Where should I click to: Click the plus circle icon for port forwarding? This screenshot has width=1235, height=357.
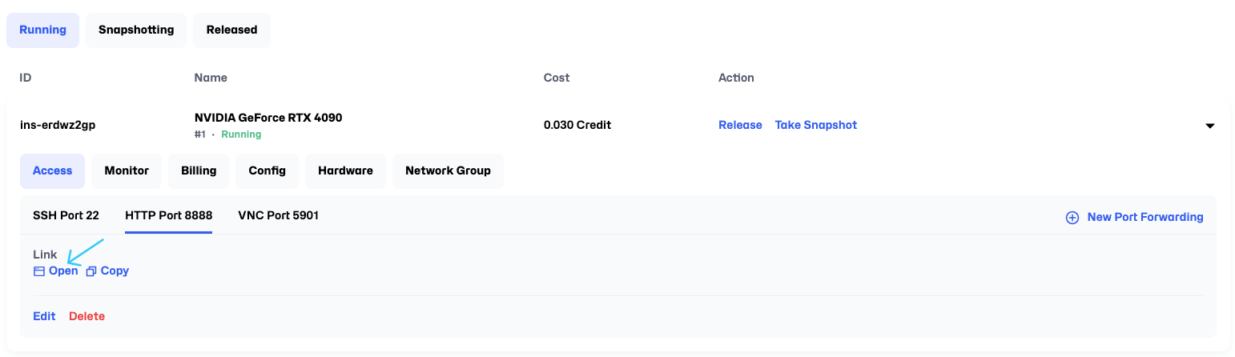click(x=1072, y=218)
